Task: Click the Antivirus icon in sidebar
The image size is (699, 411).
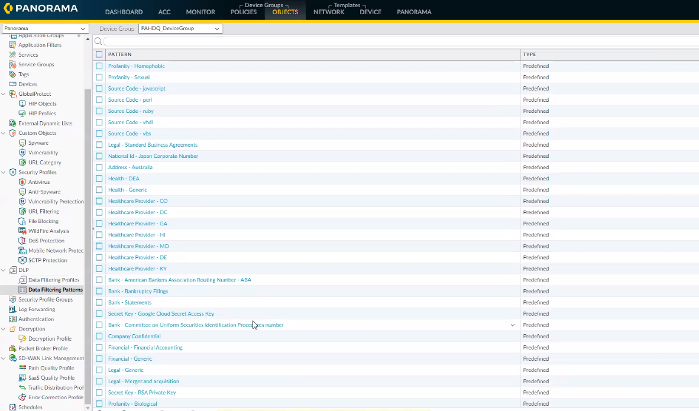Action: point(22,182)
